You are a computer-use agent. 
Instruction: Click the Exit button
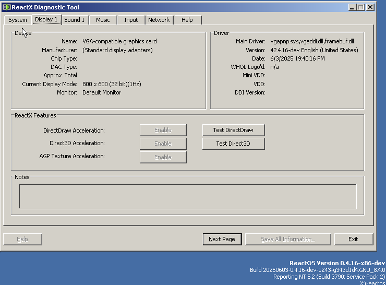pyautogui.click(x=353, y=239)
